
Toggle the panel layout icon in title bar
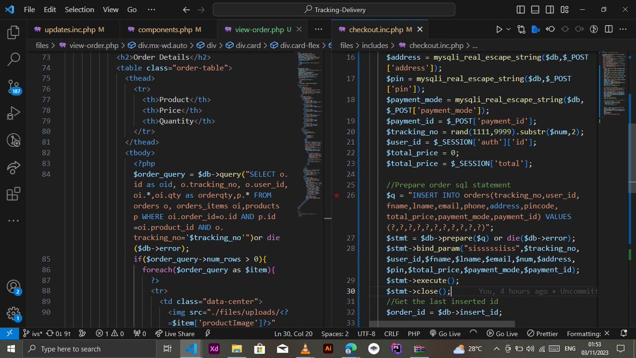click(x=535, y=9)
